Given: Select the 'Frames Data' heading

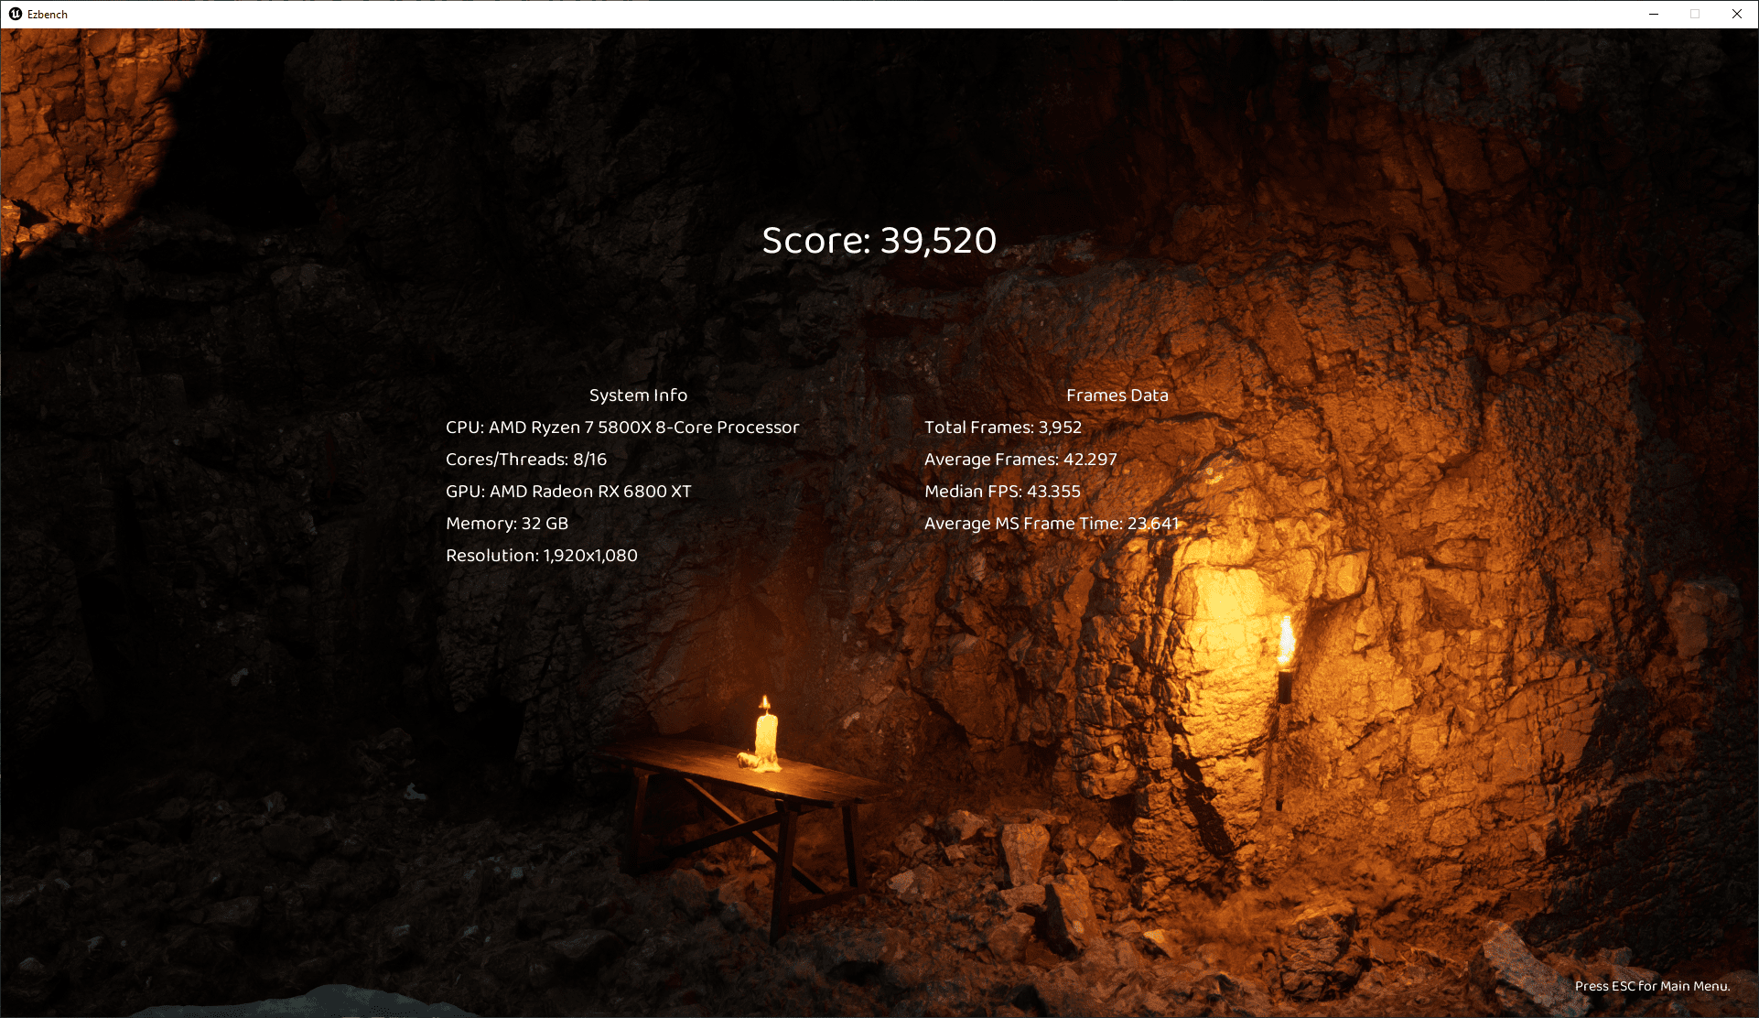Looking at the screenshot, I should pos(1117,395).
